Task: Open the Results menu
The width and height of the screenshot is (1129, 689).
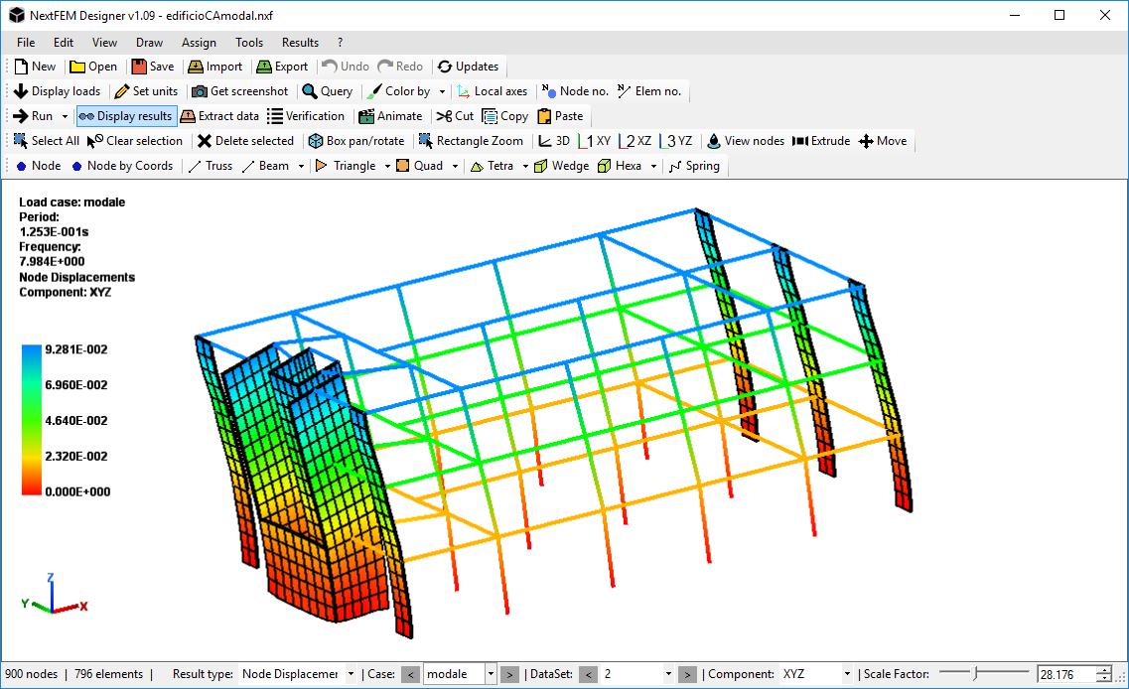Action: point(300,43)
